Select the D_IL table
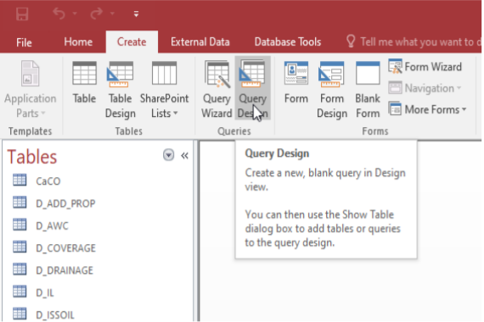The width and height of the screenshot is (484, 322). pyautogui.click(x=45, y=292)
